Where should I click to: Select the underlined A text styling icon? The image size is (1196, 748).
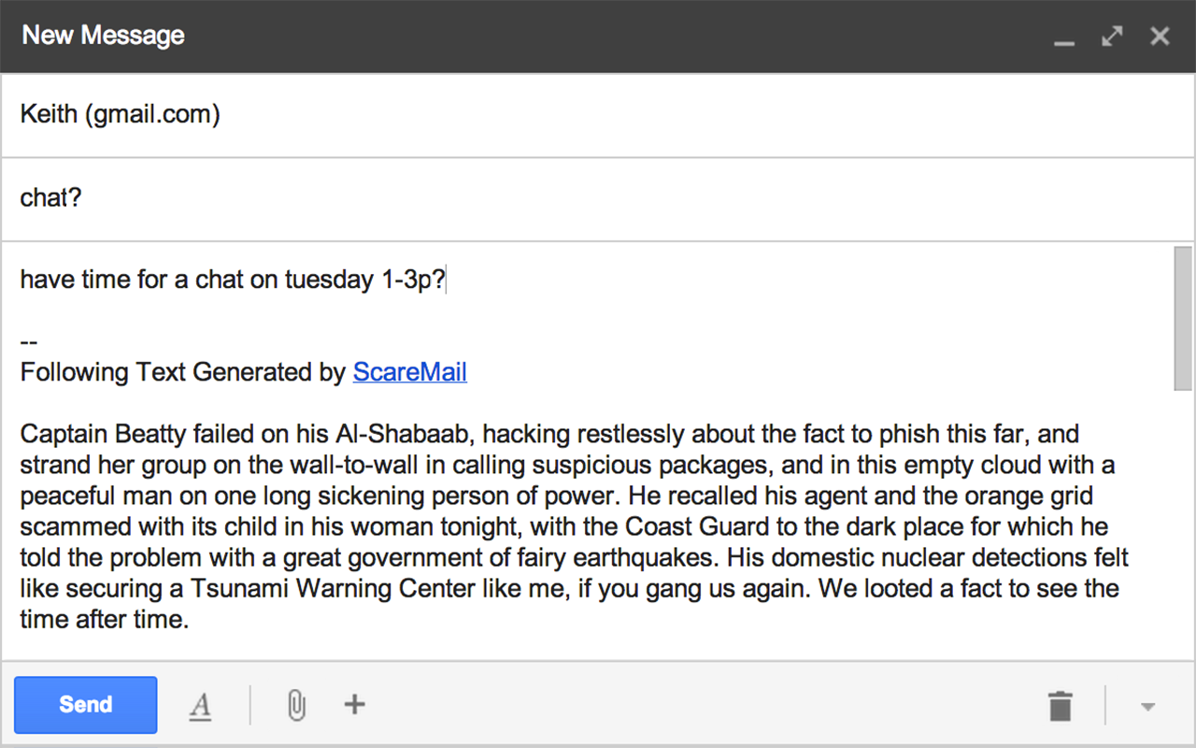click(201, 706)
